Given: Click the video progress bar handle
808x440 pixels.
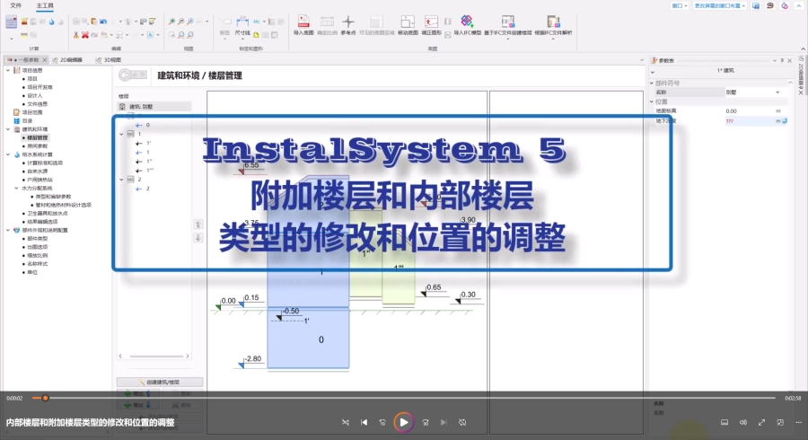Looking at the screenshot, I should pyautogui.click(x=45, y=398).
